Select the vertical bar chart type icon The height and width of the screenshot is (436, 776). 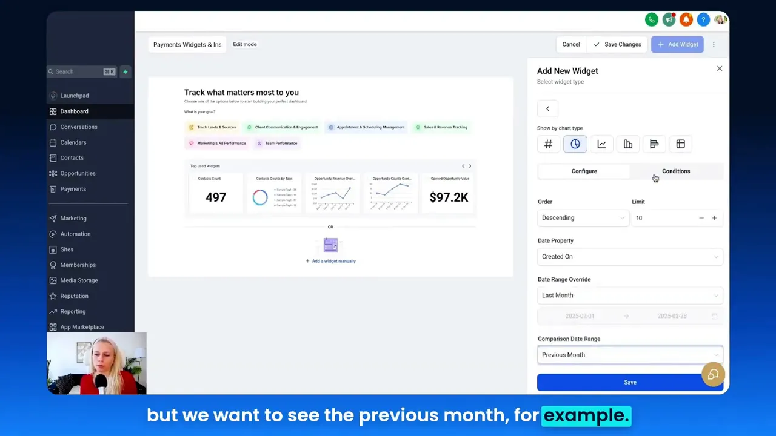[628, 144]
